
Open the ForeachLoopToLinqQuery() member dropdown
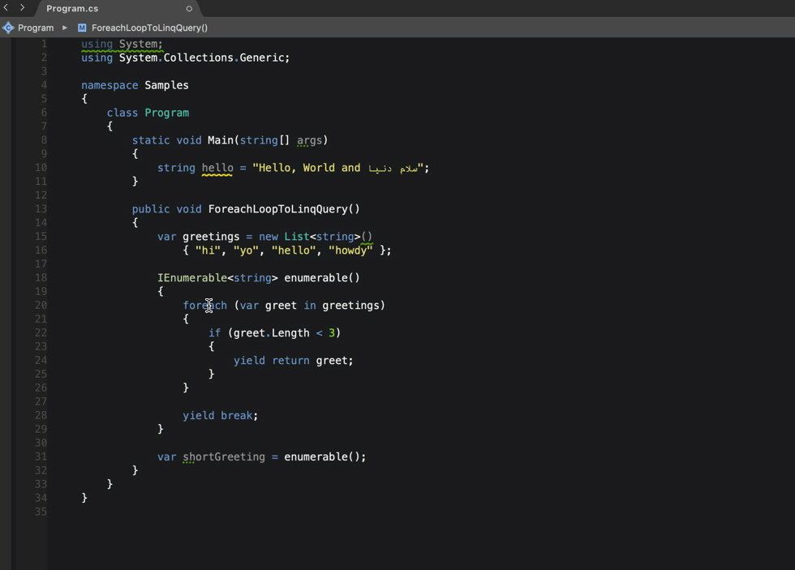149,28
